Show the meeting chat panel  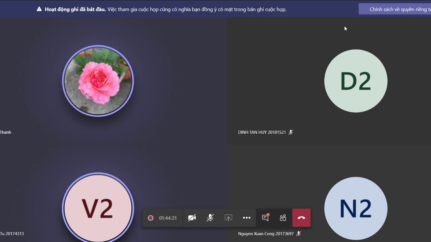coord(265,217)
